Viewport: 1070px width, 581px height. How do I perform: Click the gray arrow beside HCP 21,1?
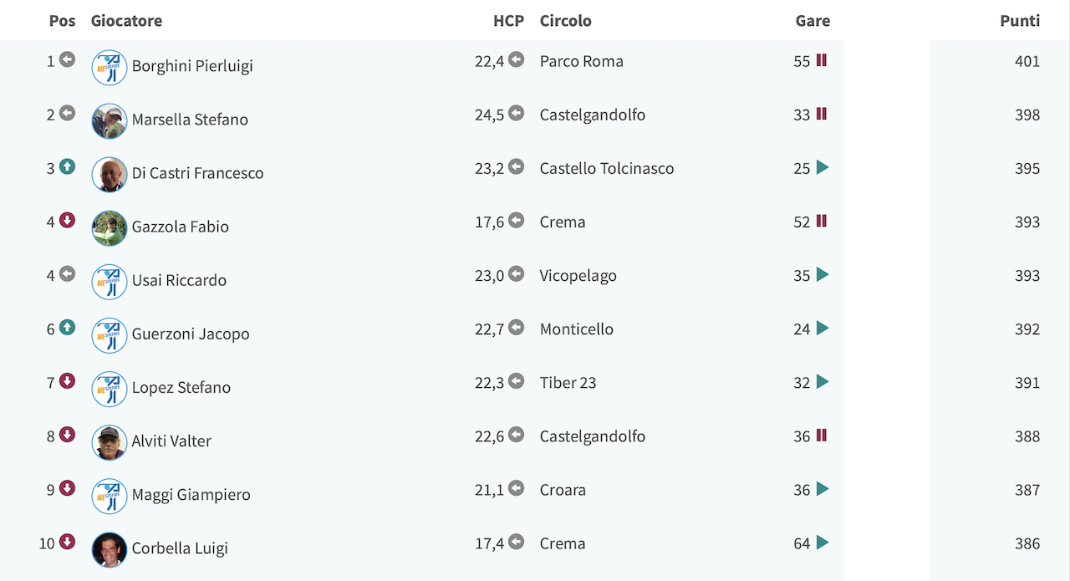[x=517, y=488]
